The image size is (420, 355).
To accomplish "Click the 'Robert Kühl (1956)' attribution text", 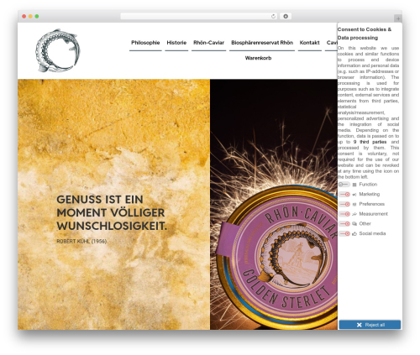I will coord(81,242).
